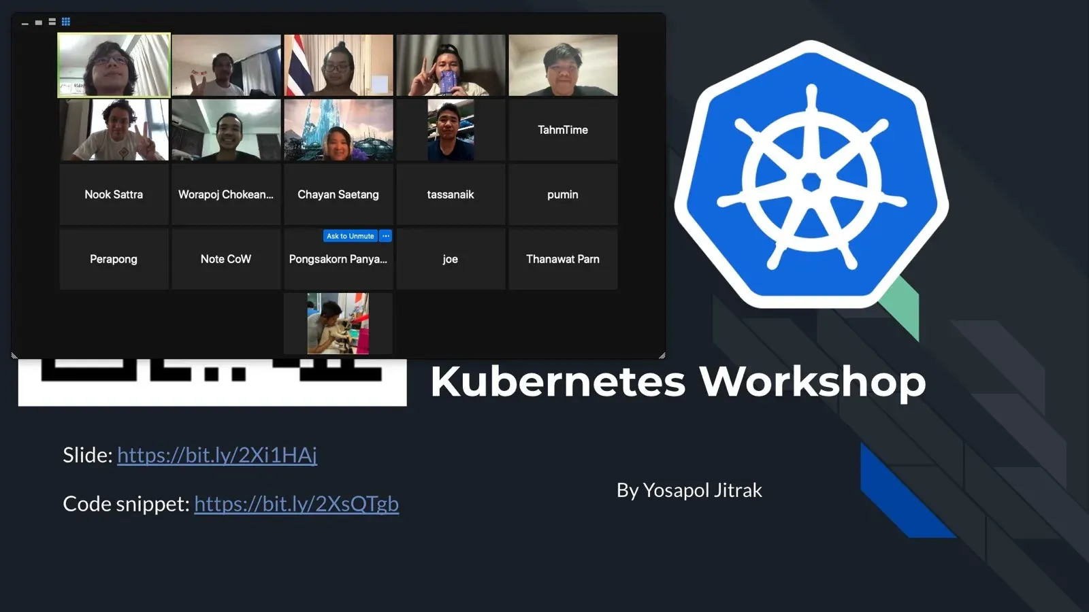Select the joe participant tile
This screenshot has width=1089, height=612.
point(451,259)
